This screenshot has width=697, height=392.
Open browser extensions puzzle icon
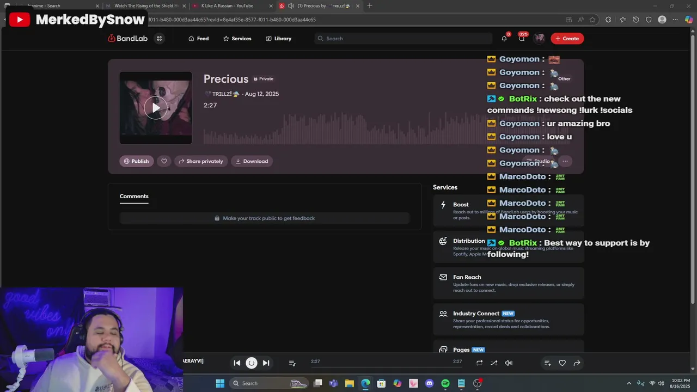pos(608,20)
